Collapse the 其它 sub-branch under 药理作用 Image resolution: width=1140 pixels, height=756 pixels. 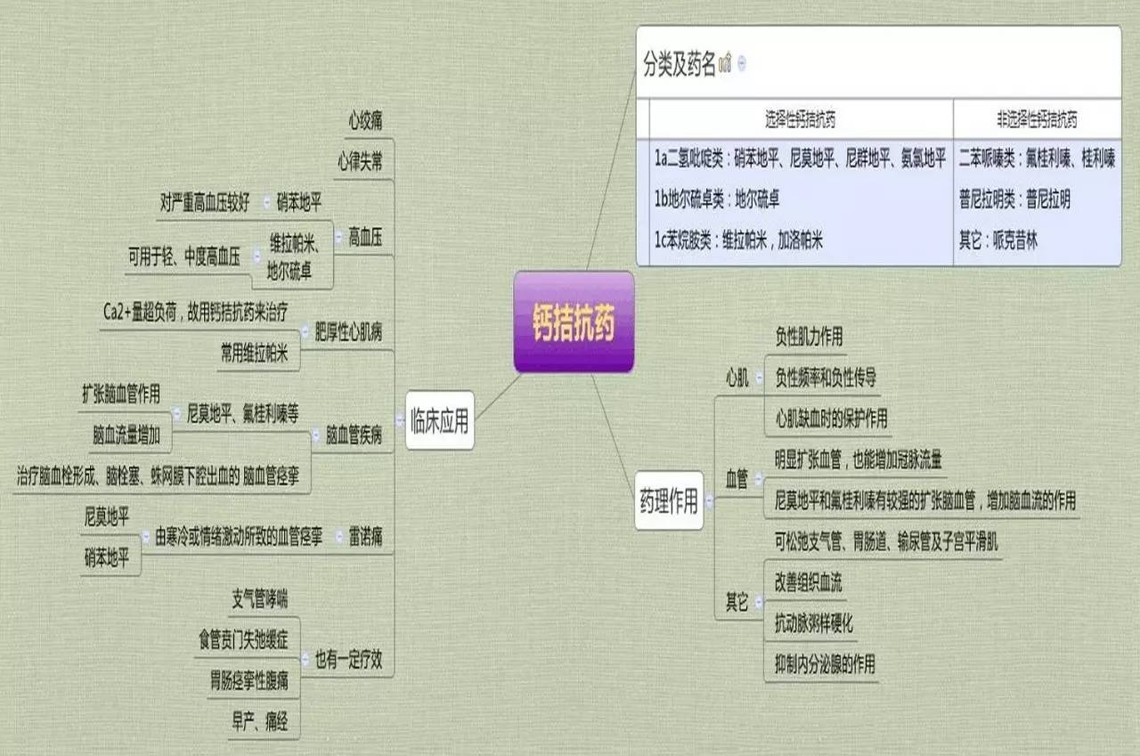(758, 603)
